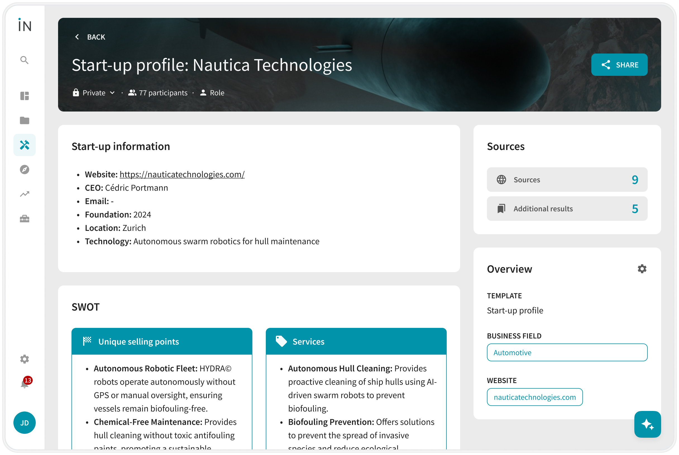The width and height of the screenshot is (679, 455).
Task: Select the tools hammer-and-wrench icon
Action: 24,145
